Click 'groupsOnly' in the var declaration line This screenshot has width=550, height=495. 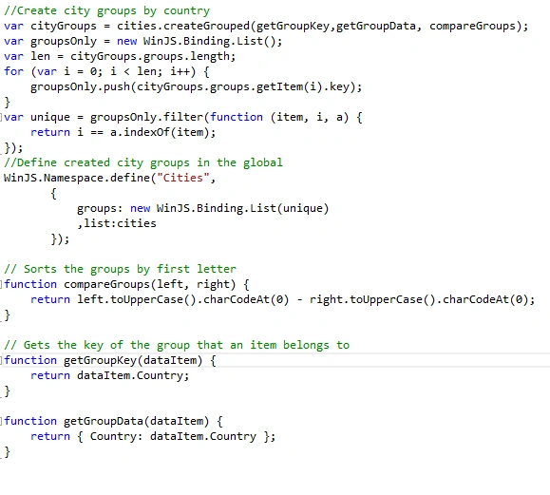click(64, 41)
